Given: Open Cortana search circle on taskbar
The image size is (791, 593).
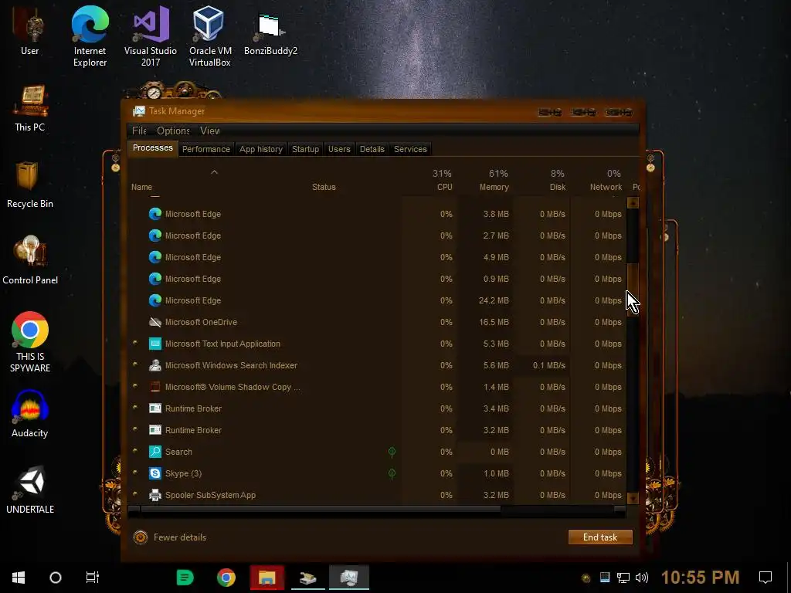Looking at the screenshot, I should point(56,578).
